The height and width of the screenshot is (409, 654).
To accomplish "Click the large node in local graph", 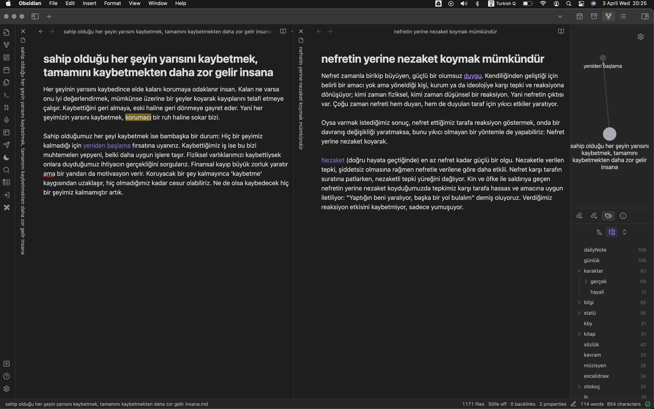I will (x=609, y=134).
